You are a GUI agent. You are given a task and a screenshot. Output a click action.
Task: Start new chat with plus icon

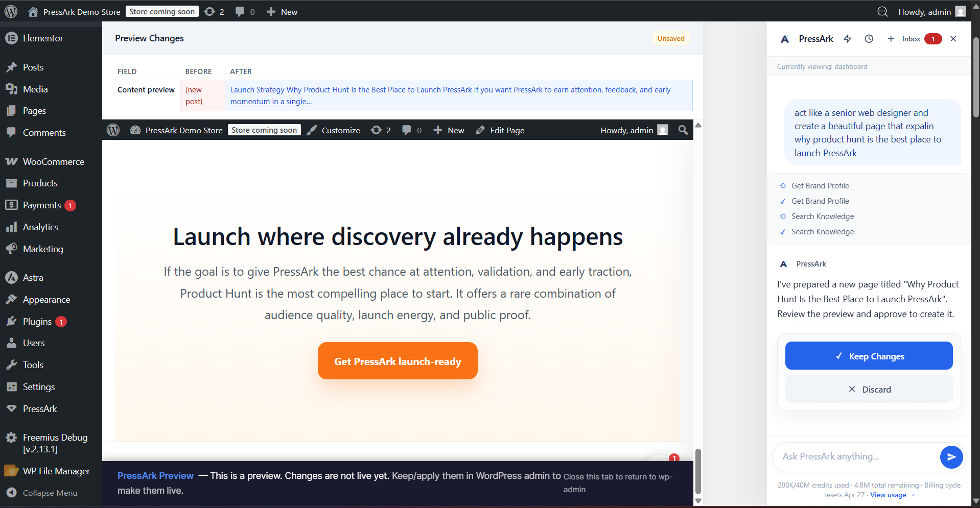[891, 39]
